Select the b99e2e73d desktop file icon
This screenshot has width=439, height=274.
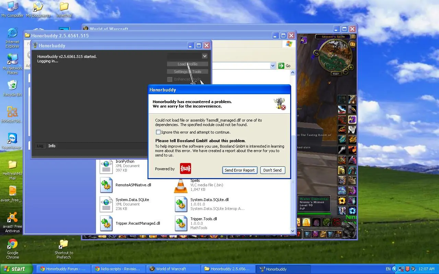12,114
